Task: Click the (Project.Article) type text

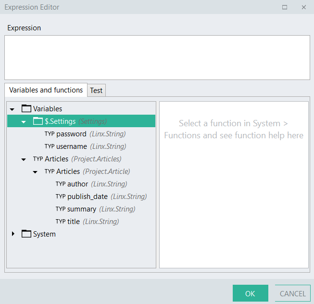Action: tap(106, 172)
